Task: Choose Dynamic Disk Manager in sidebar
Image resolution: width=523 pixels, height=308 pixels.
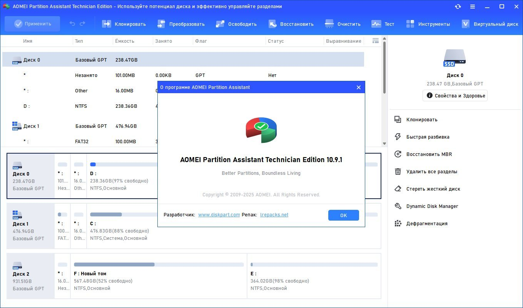Action: point(432,206)
